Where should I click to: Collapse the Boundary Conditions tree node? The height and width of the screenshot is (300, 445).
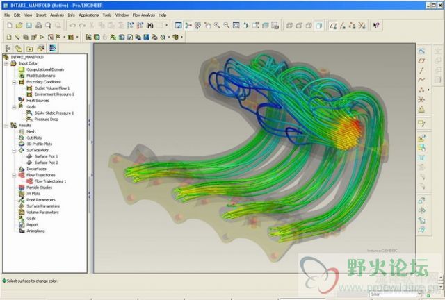tap(14, 82)
